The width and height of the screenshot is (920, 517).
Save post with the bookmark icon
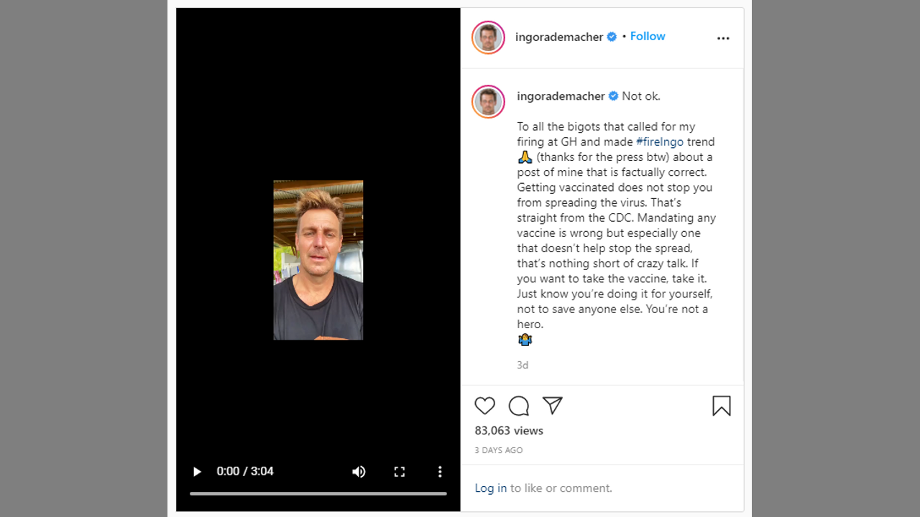(722, 406)
